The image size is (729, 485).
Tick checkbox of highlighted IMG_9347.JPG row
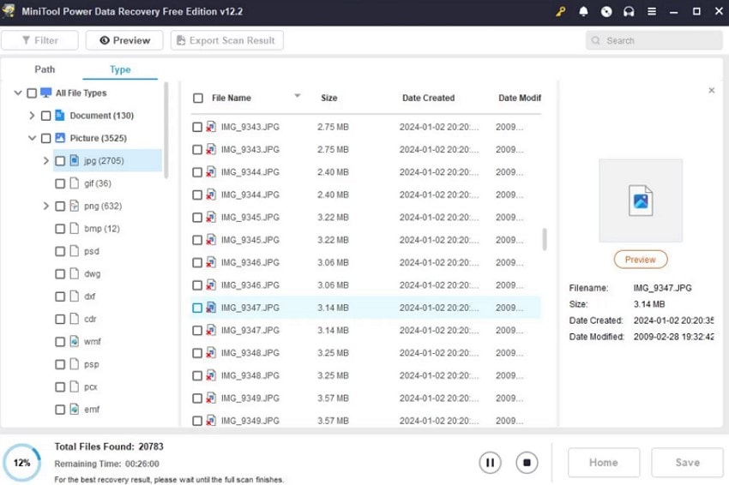coord(197,308)
